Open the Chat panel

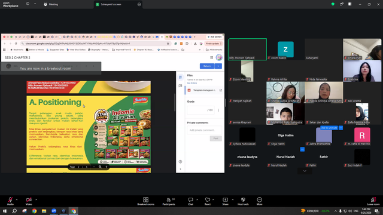pos(190,201)
